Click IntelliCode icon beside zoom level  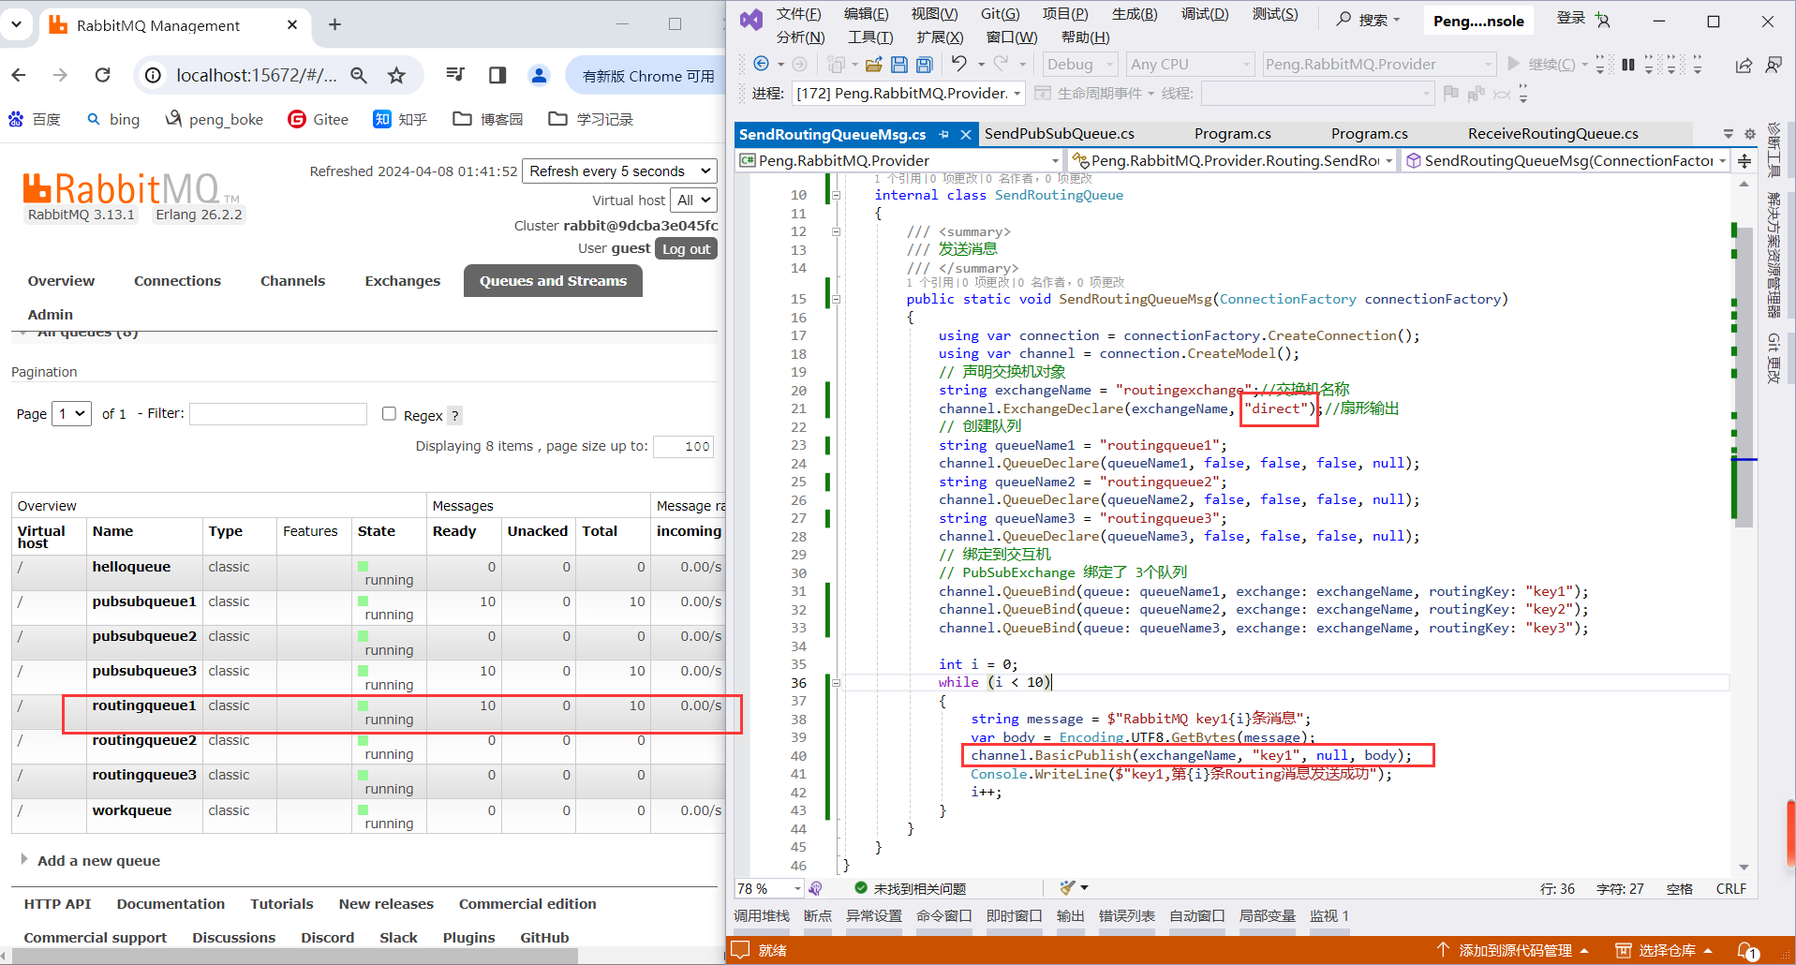pyautogui.click(x=816, y=888)
